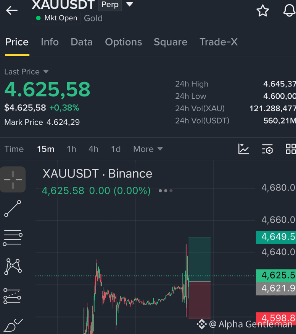This screenshot has height=334, width=296.
Task: Click the 4,625.5 current price label
Action: [276, 275]
